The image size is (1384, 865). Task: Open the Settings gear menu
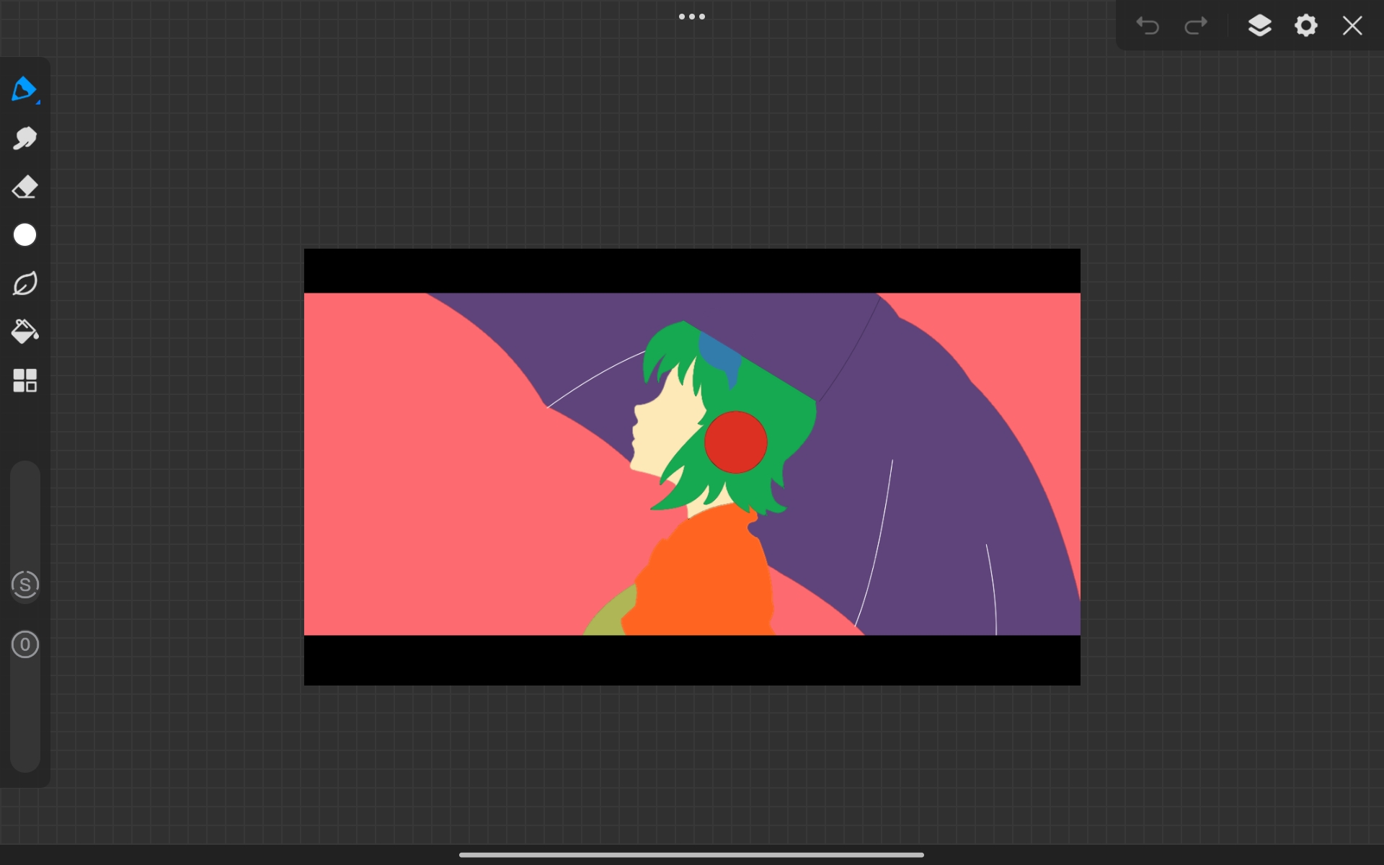point(1305,26)
